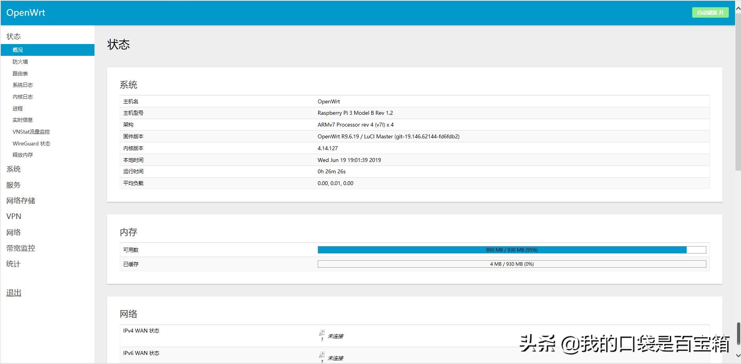
Task: View the 系统日志 system log
Action: (22, 85)
